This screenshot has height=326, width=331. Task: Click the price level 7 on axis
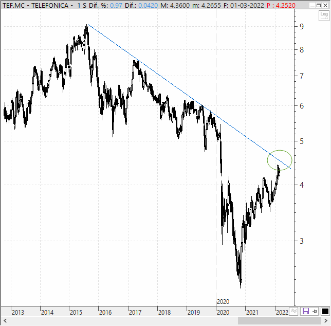(302, 76)
